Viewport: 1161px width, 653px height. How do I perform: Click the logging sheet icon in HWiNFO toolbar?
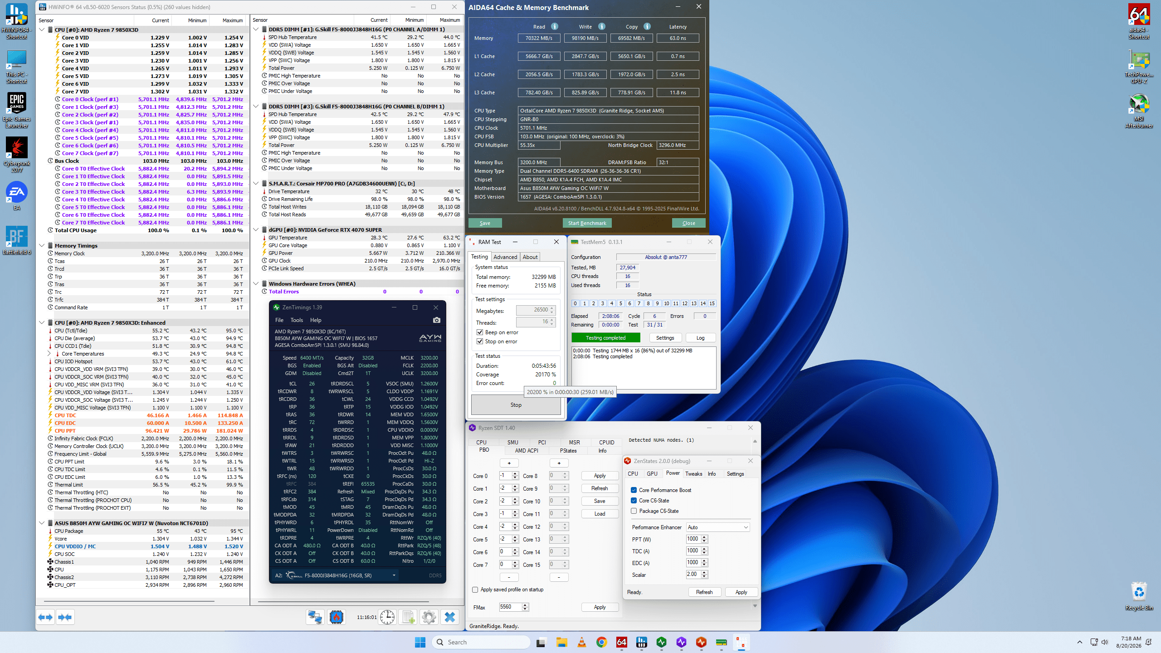(408, 617)
